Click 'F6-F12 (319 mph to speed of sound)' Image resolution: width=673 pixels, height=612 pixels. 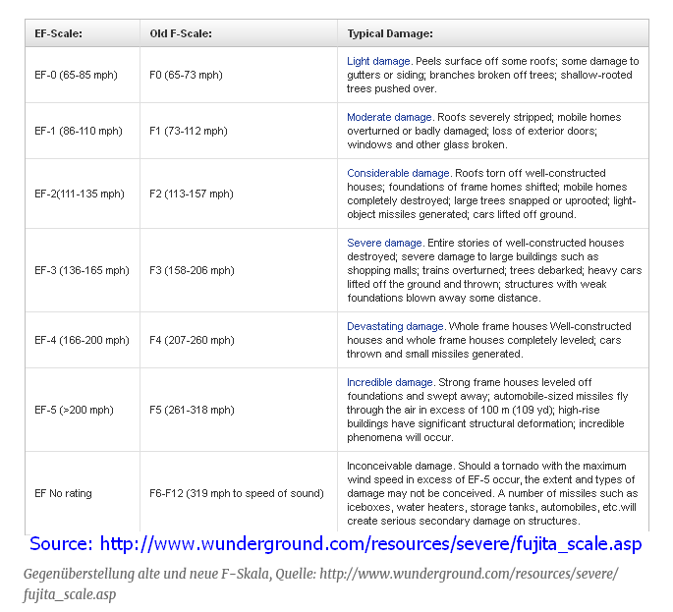[238, 493]
